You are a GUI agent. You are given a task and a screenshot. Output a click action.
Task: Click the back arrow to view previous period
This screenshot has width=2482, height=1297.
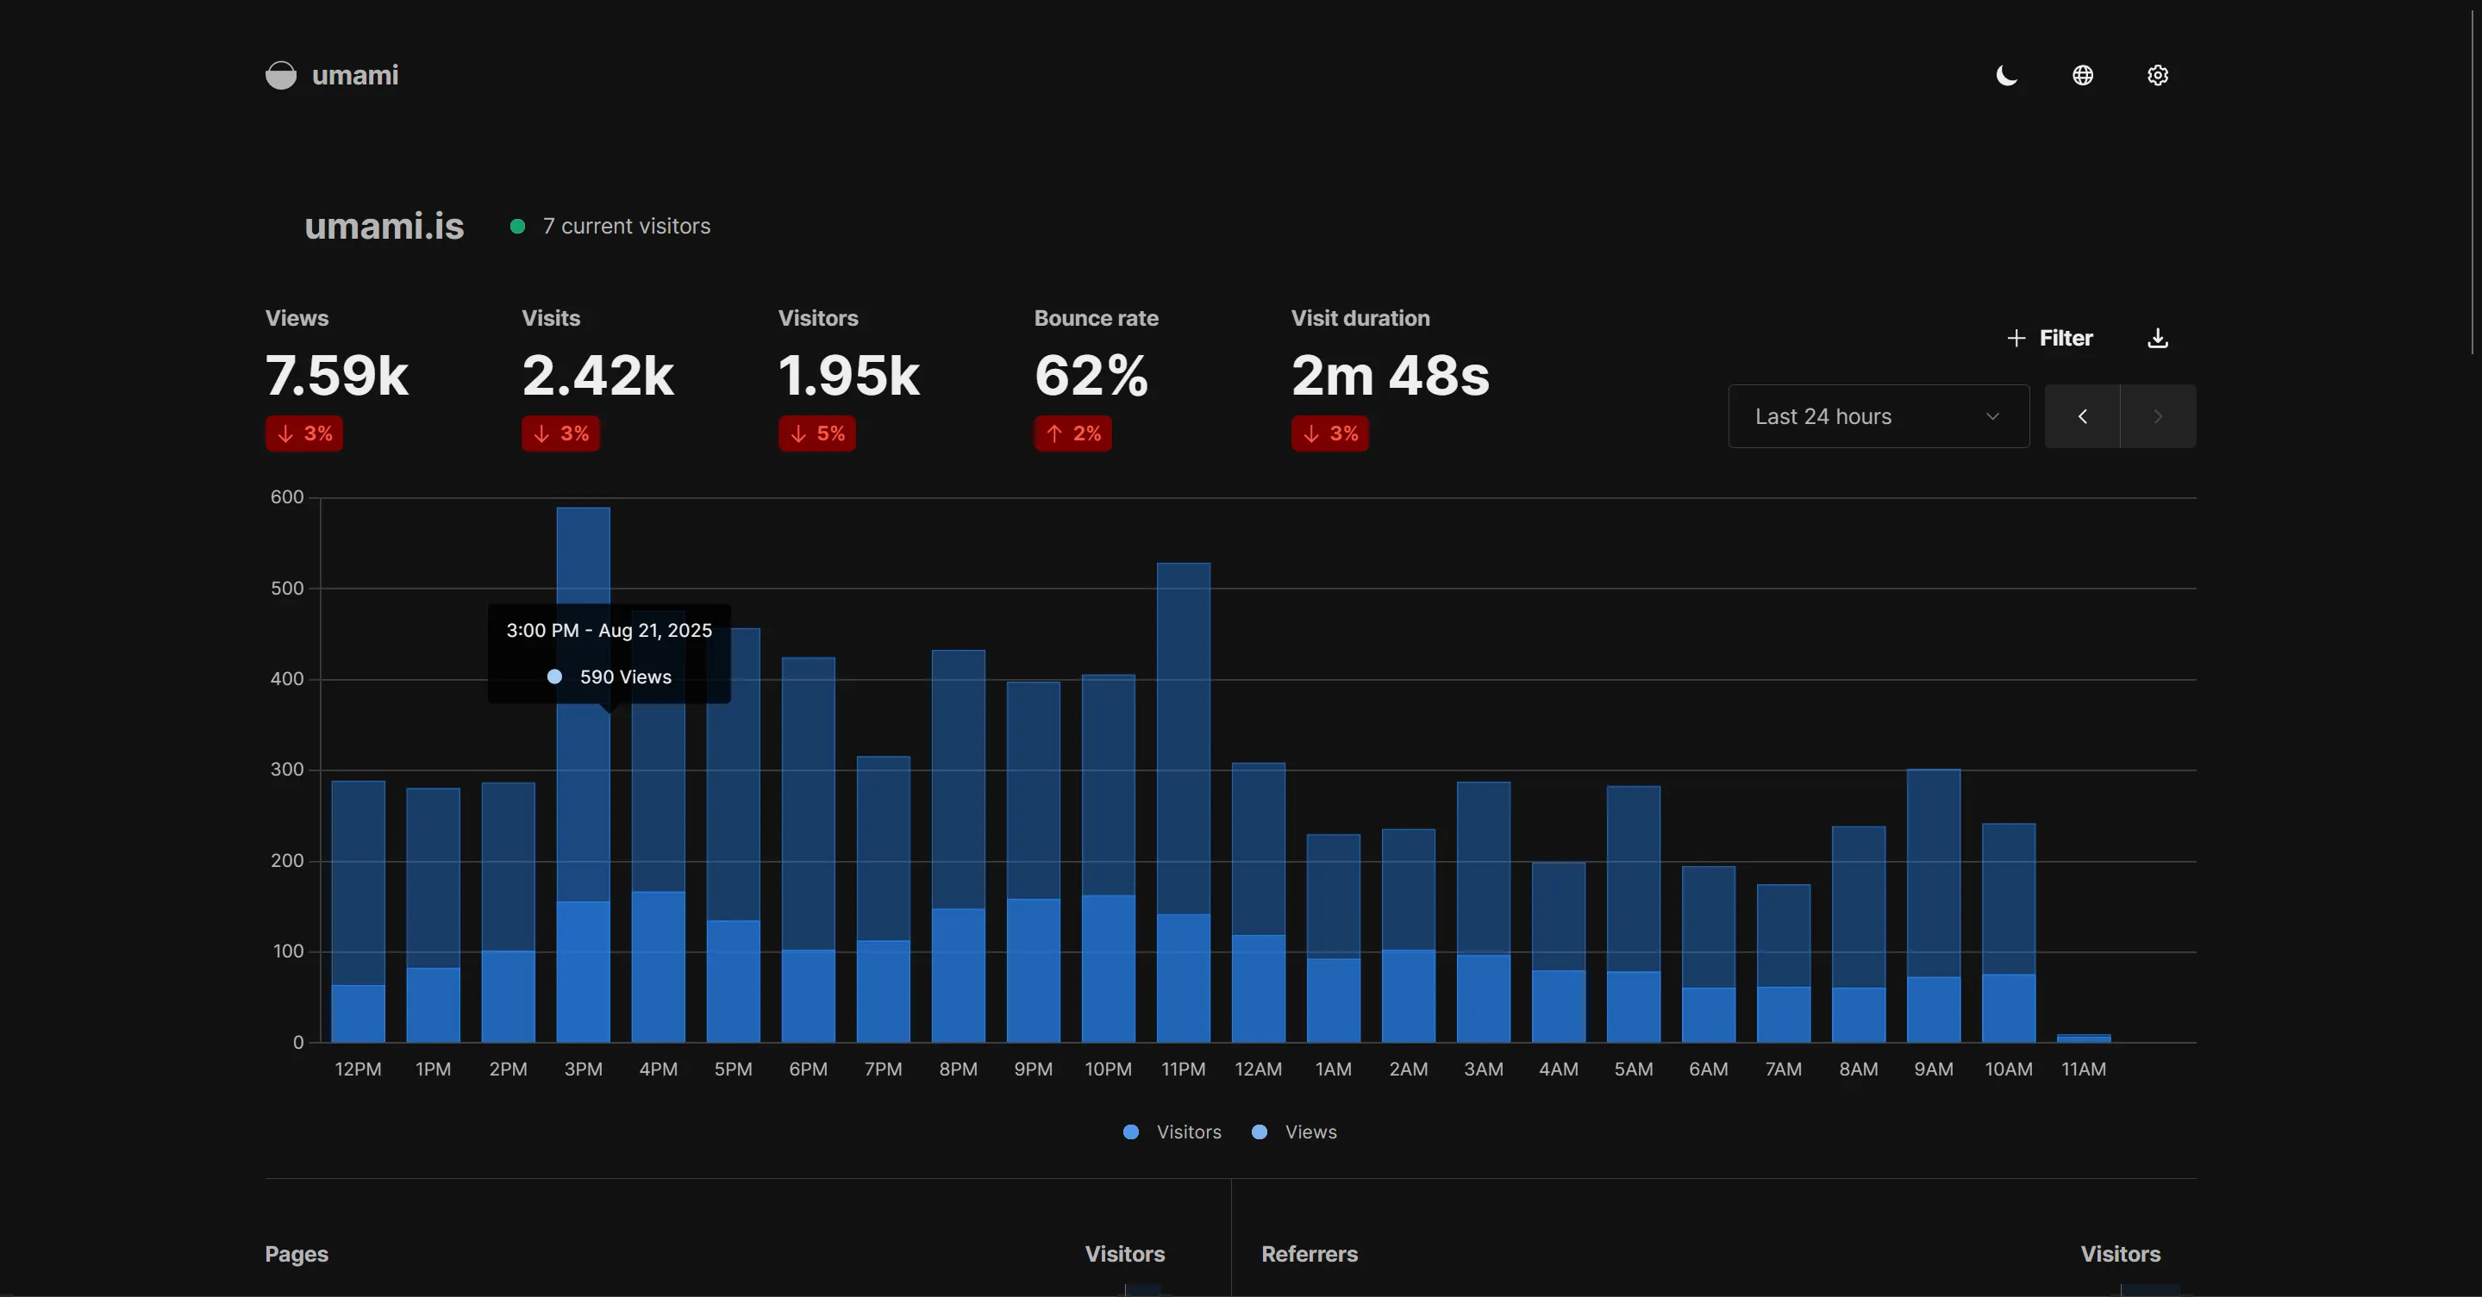[2081, 416]
